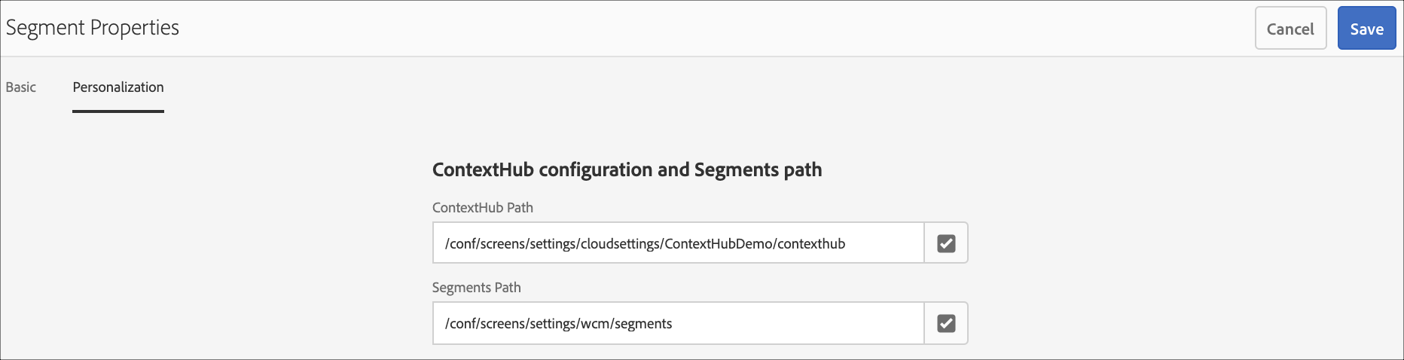The height and width of the screenshot is (360, 1404).
Task: Toggle the checkmark icon beside ContextHub path
Action: point(946,243)
